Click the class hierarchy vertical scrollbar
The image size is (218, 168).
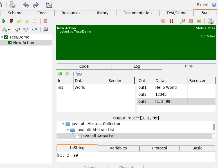click(x=214, y=127)
